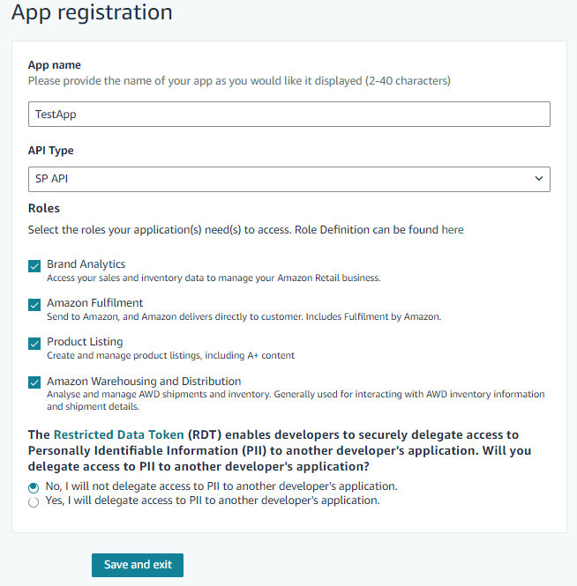Image resolution: width=577 pixels, height=586 pixels.
Task: Click the 'API Type' field label
Action: click(51, 151)
